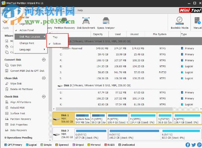Viewport: 202px width, 148px height.
Task: Collapse the Convert Disk section
Action: (44, 60)
